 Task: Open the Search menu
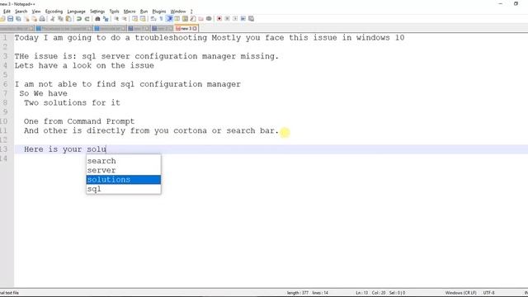[21, 12]
